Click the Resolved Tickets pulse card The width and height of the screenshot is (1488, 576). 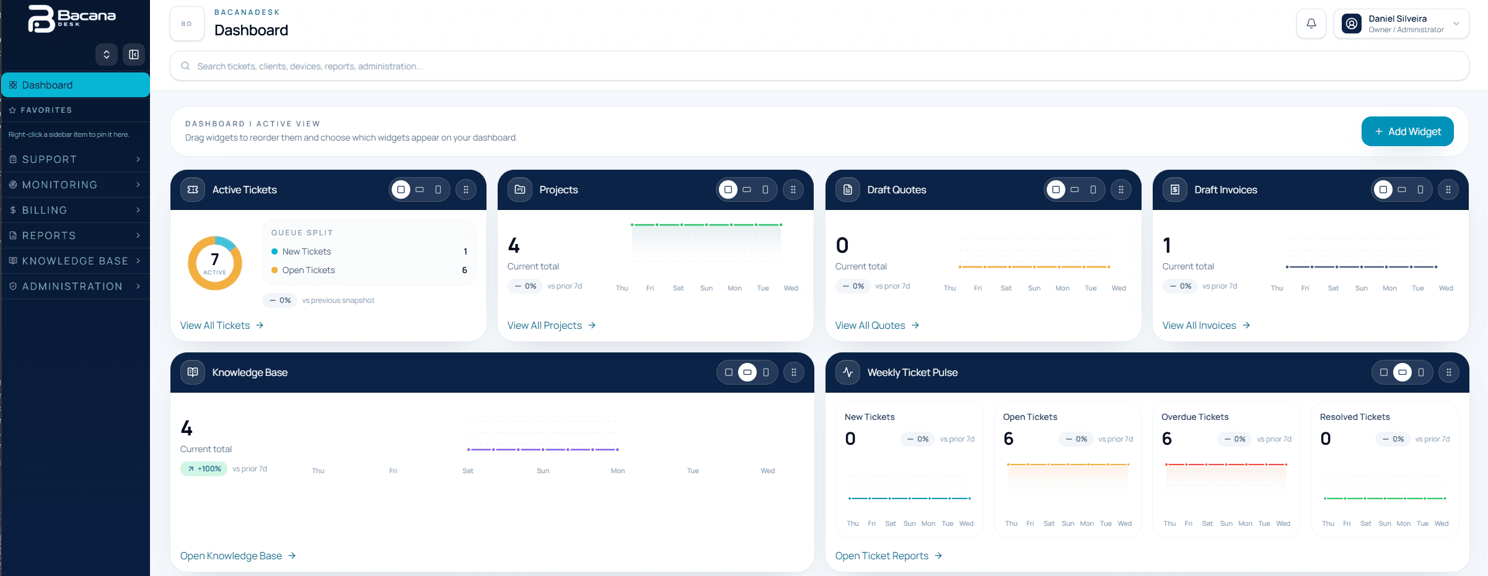(1385, 469)
